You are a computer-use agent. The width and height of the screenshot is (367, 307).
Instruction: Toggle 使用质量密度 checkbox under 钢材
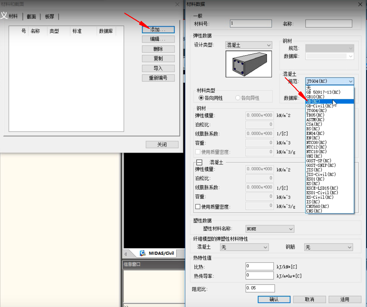click(198, 152)
